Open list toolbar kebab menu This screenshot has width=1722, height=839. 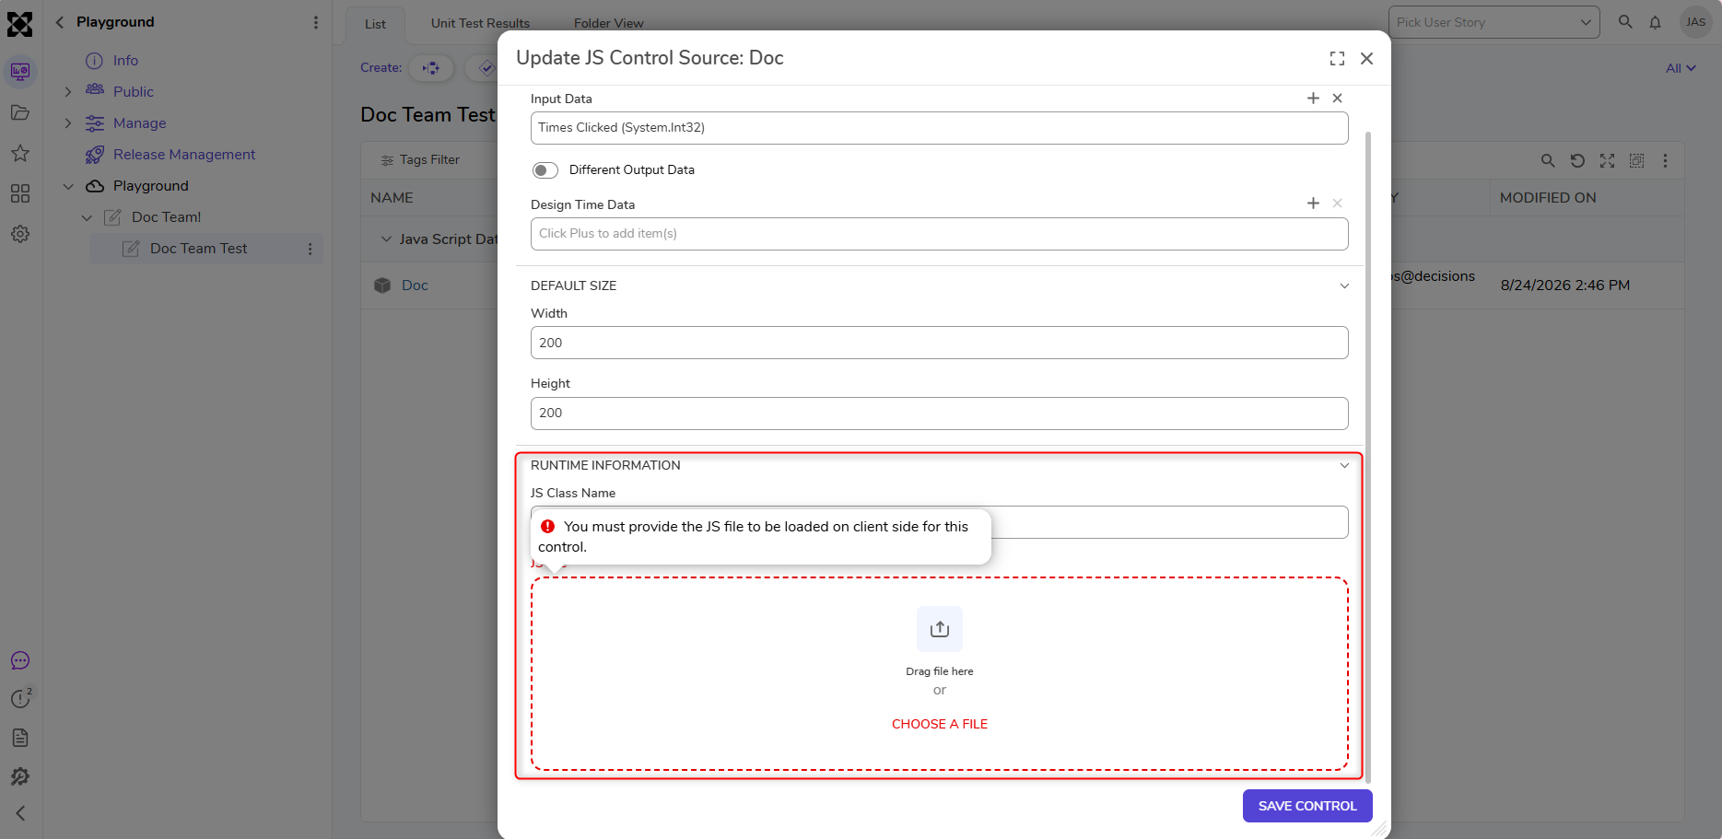[x=1665, y=160]
